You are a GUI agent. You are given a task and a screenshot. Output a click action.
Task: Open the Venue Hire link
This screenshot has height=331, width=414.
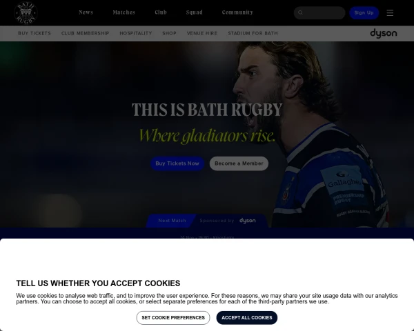pyautogui.click(x=202, y=33)
